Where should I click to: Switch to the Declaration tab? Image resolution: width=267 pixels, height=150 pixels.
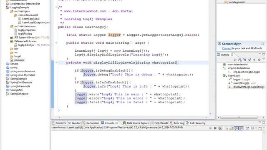(x=91, y=123)
